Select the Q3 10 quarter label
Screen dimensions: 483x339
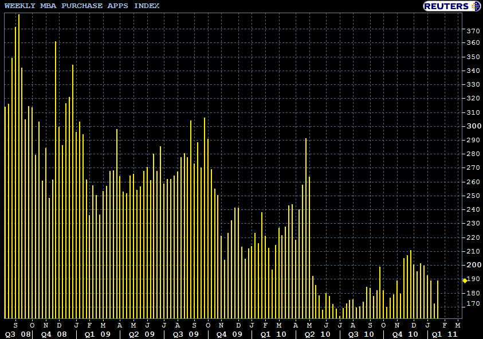tap(362, 334)
